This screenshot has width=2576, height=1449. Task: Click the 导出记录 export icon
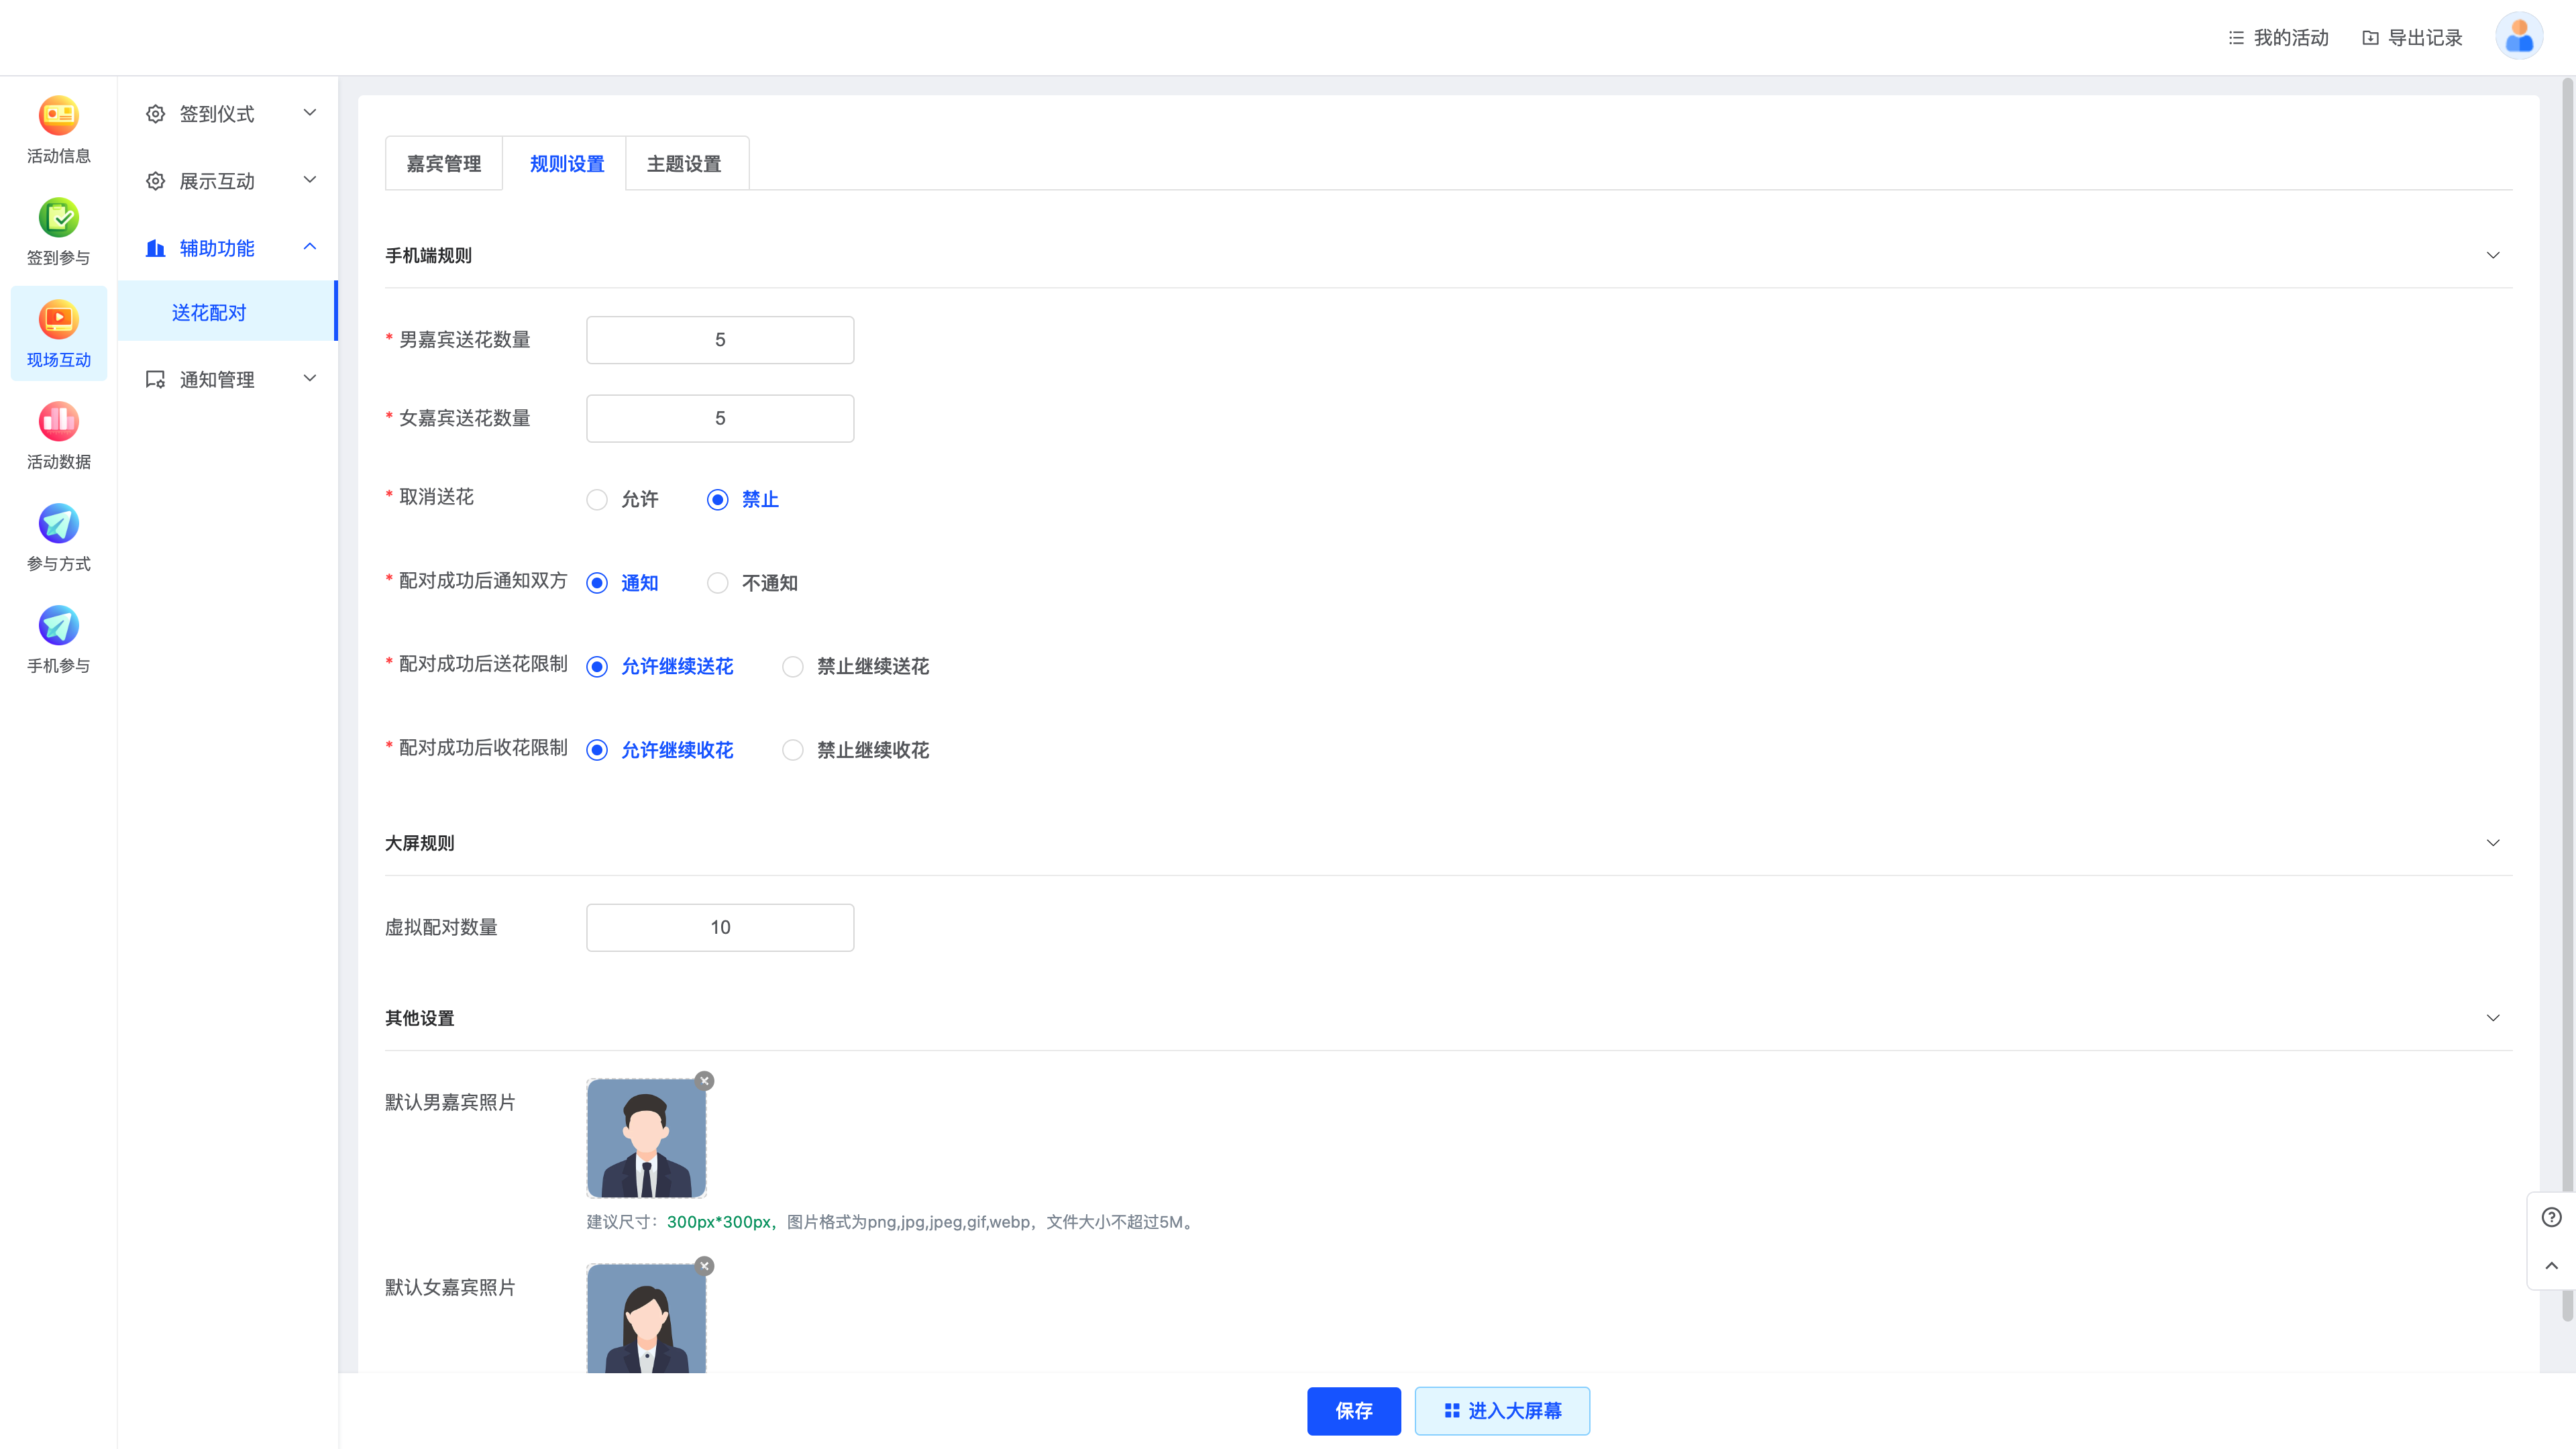click(2370, 38)
